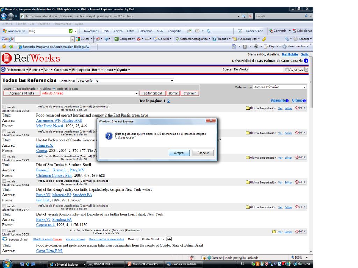Click the blue info icon beside the university name
The image size is (358, 268).
[x=306, y=61]
